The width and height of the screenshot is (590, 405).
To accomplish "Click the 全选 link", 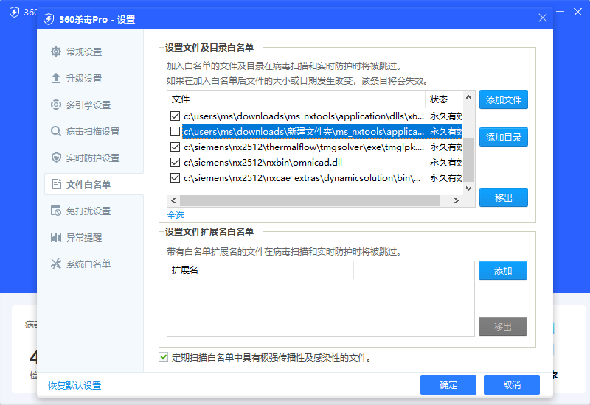I will click(x=176, y=215).
